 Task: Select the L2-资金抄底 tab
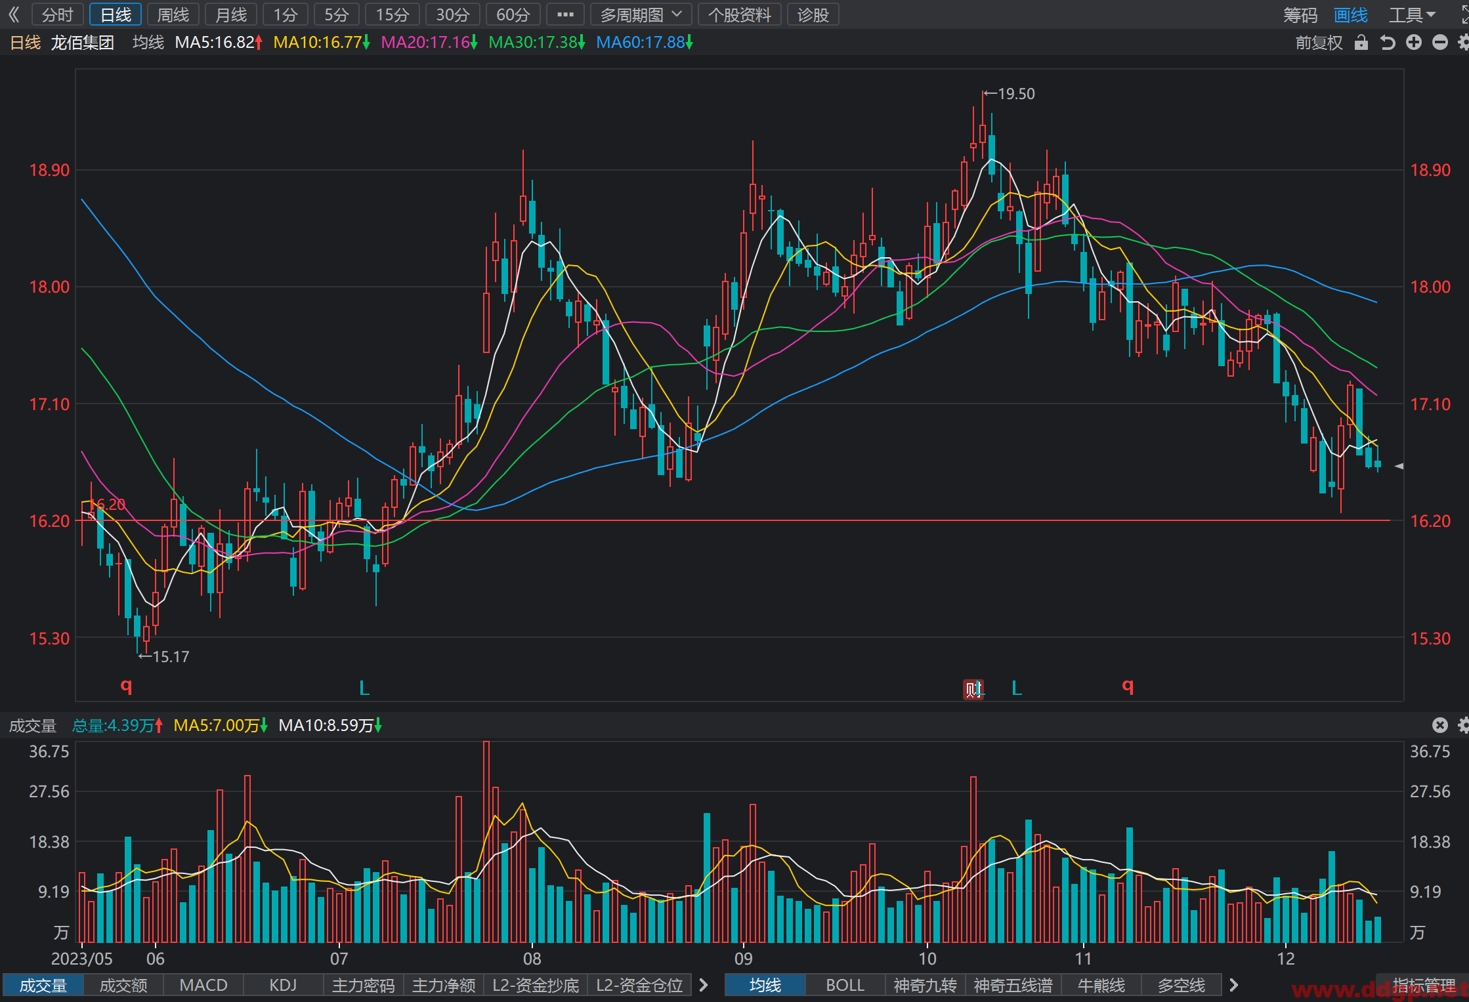pyautogui.click(x=536, y=985)
